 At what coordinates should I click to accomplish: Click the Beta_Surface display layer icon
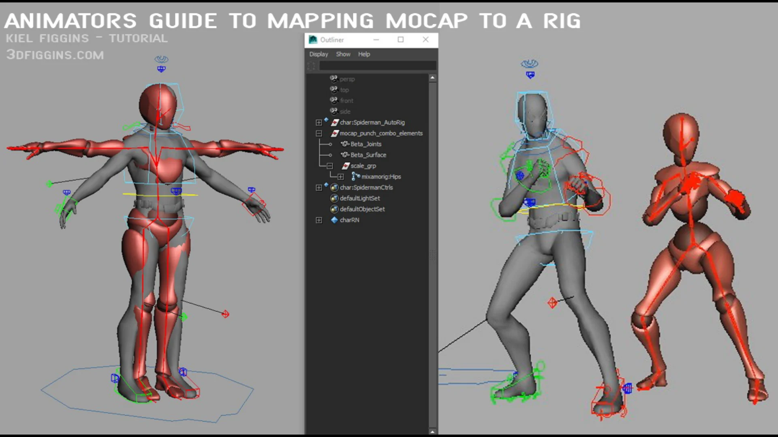[345, 155]
